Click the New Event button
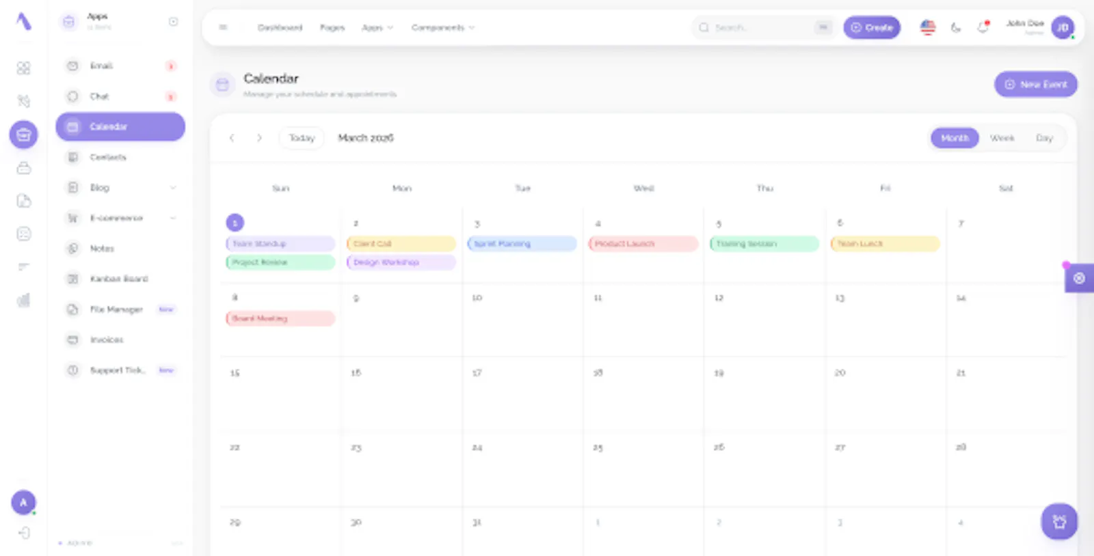 pyautogui.click(x=1036, y=84)
